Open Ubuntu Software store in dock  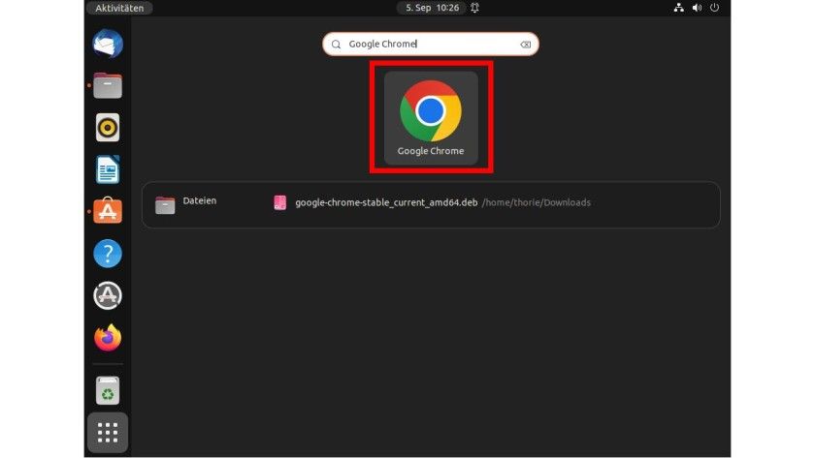coord(108,211)
